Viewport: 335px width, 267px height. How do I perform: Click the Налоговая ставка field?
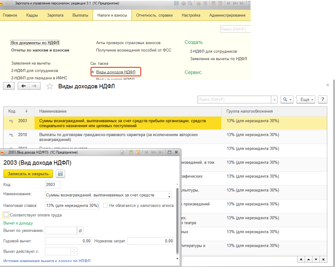[72, 205]
